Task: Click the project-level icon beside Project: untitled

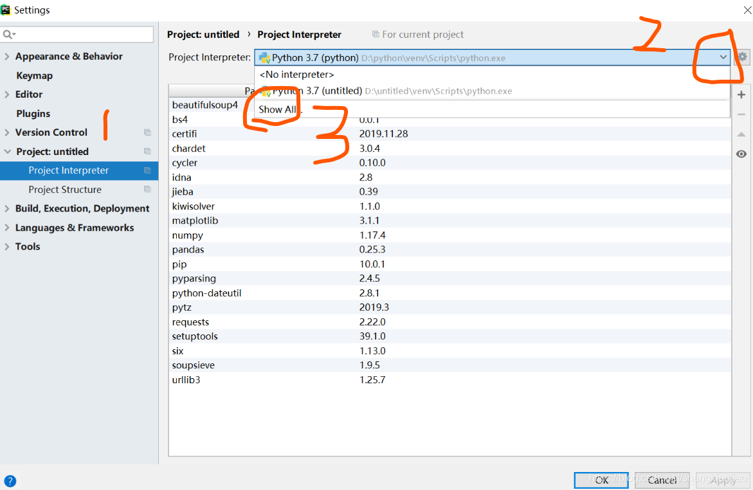Action: (147, 151)
